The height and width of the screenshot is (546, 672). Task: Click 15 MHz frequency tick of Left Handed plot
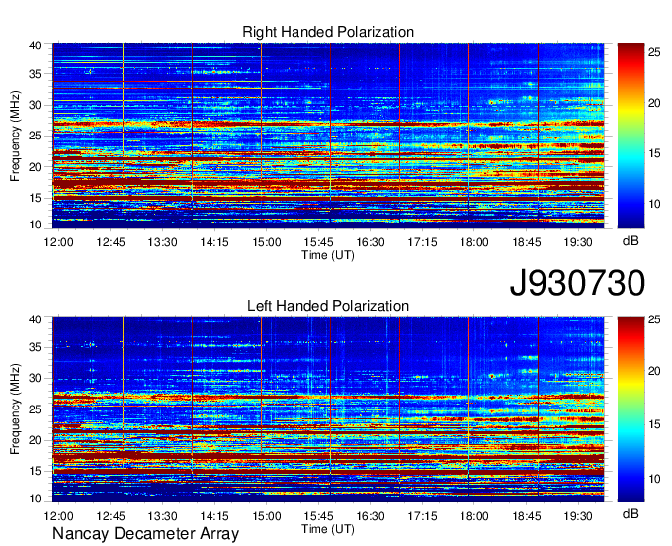click(36, 471)
